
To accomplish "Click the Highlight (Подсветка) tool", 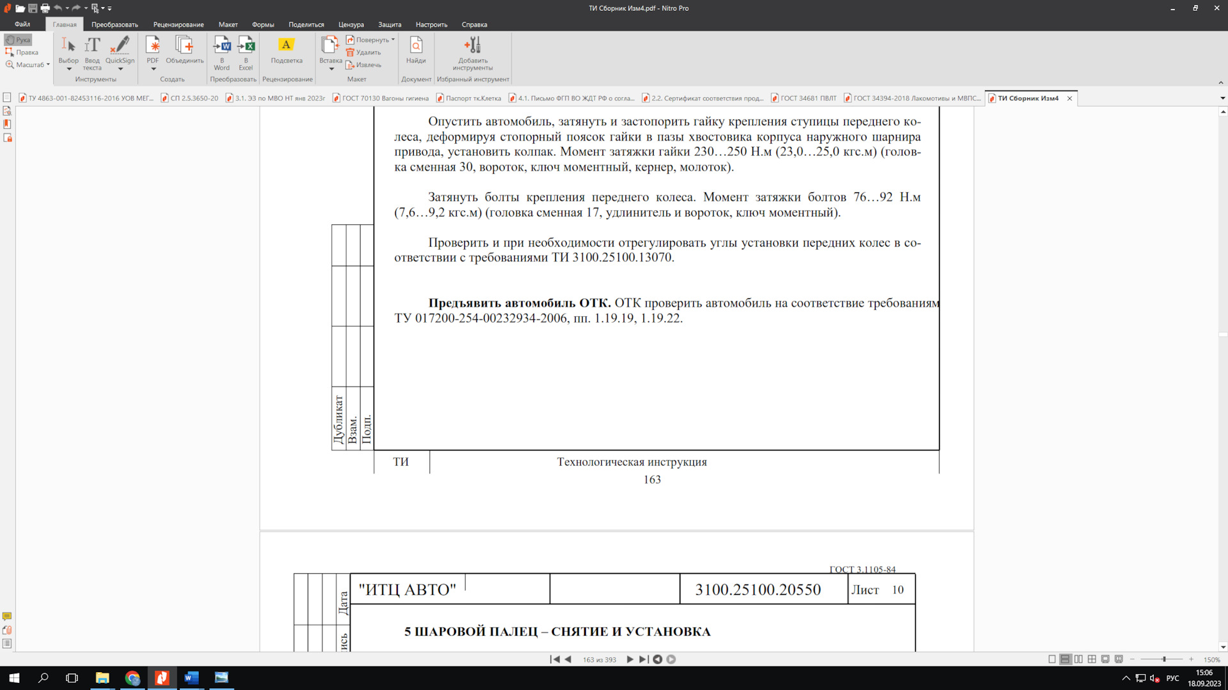I will point(287,50).
